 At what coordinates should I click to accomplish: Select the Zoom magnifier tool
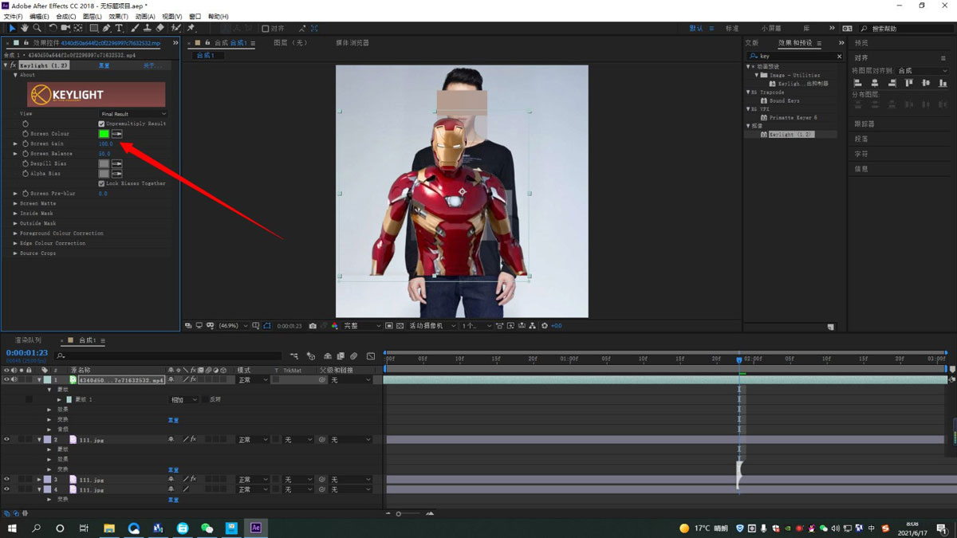[37, 29]
